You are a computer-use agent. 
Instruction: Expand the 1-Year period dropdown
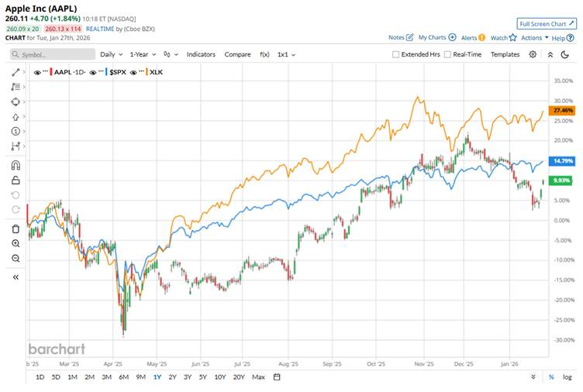pyautogui.click(x=143, y=55)
